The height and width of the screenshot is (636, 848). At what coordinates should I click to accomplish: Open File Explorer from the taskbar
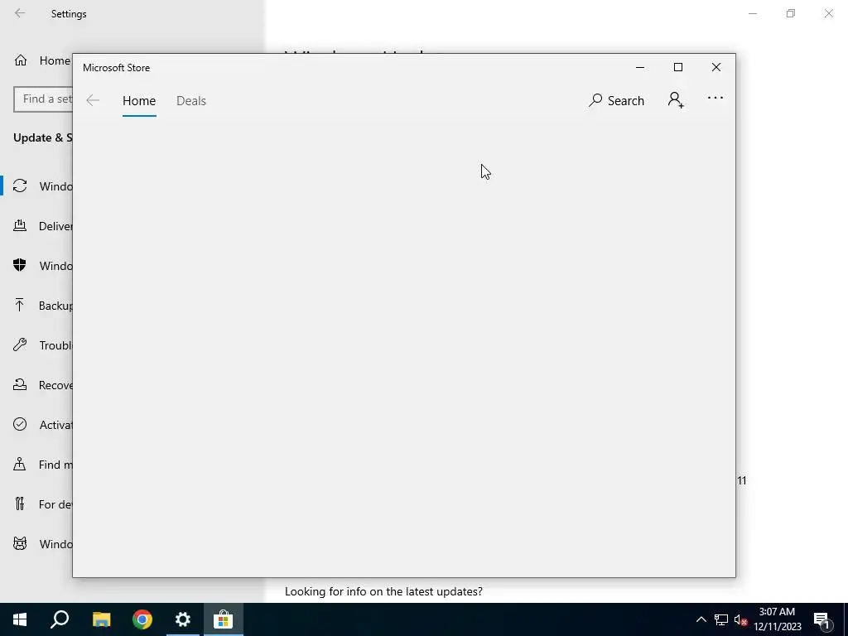101,619
